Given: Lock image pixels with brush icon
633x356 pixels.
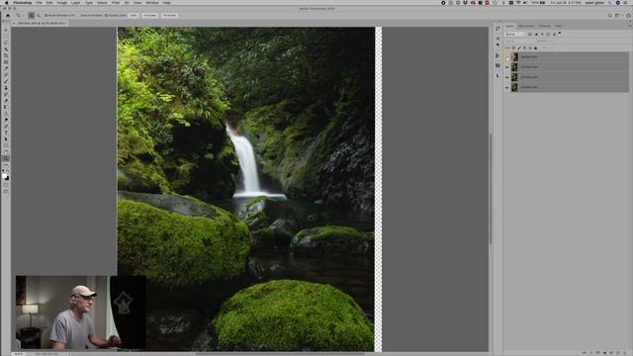Looking at the screenshot, I should click(x=519, y=48).
